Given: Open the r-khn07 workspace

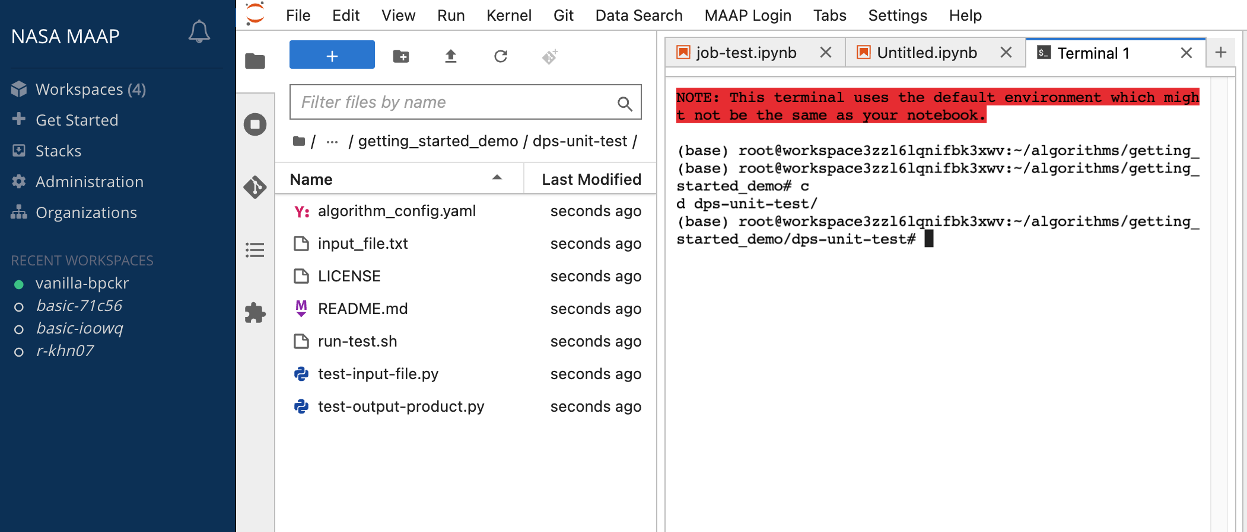Looking at the screenshot, I should click(x=65, y=351).
